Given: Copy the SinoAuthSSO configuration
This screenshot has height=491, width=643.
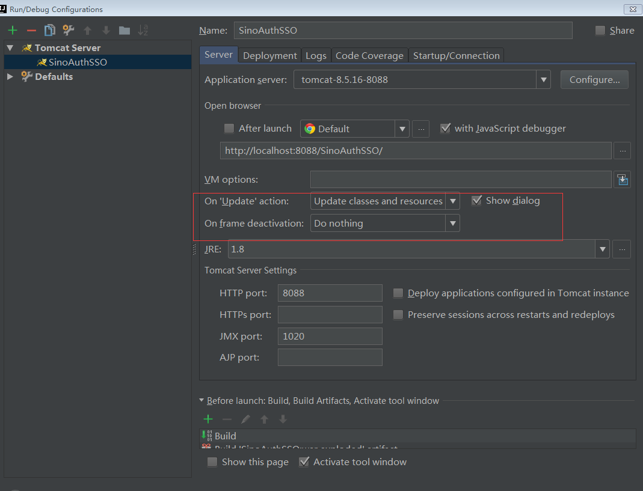Looking at the screenshot, I should coord(49,29).
